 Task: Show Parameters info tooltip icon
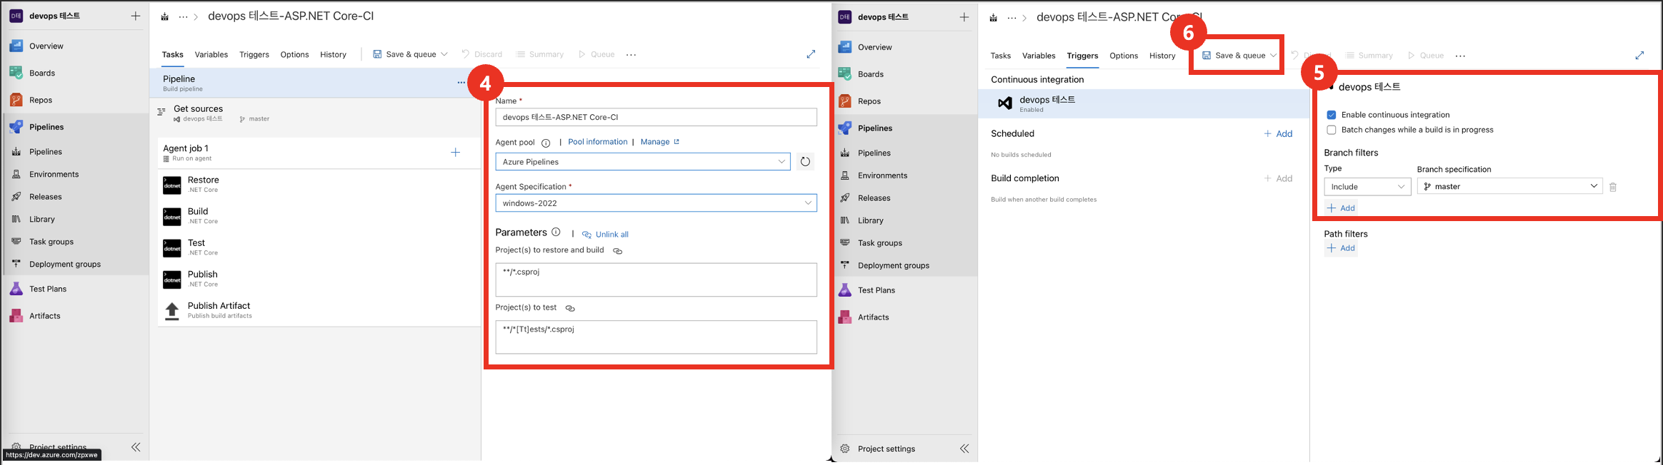coord(556,232)
